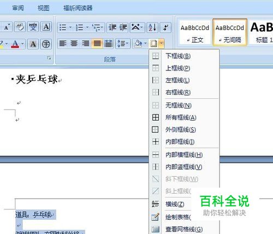Open the 视图 ribbon tab

pos(44,8)
